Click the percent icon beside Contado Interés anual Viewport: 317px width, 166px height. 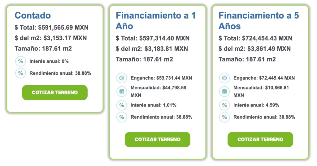coord(20,61)
